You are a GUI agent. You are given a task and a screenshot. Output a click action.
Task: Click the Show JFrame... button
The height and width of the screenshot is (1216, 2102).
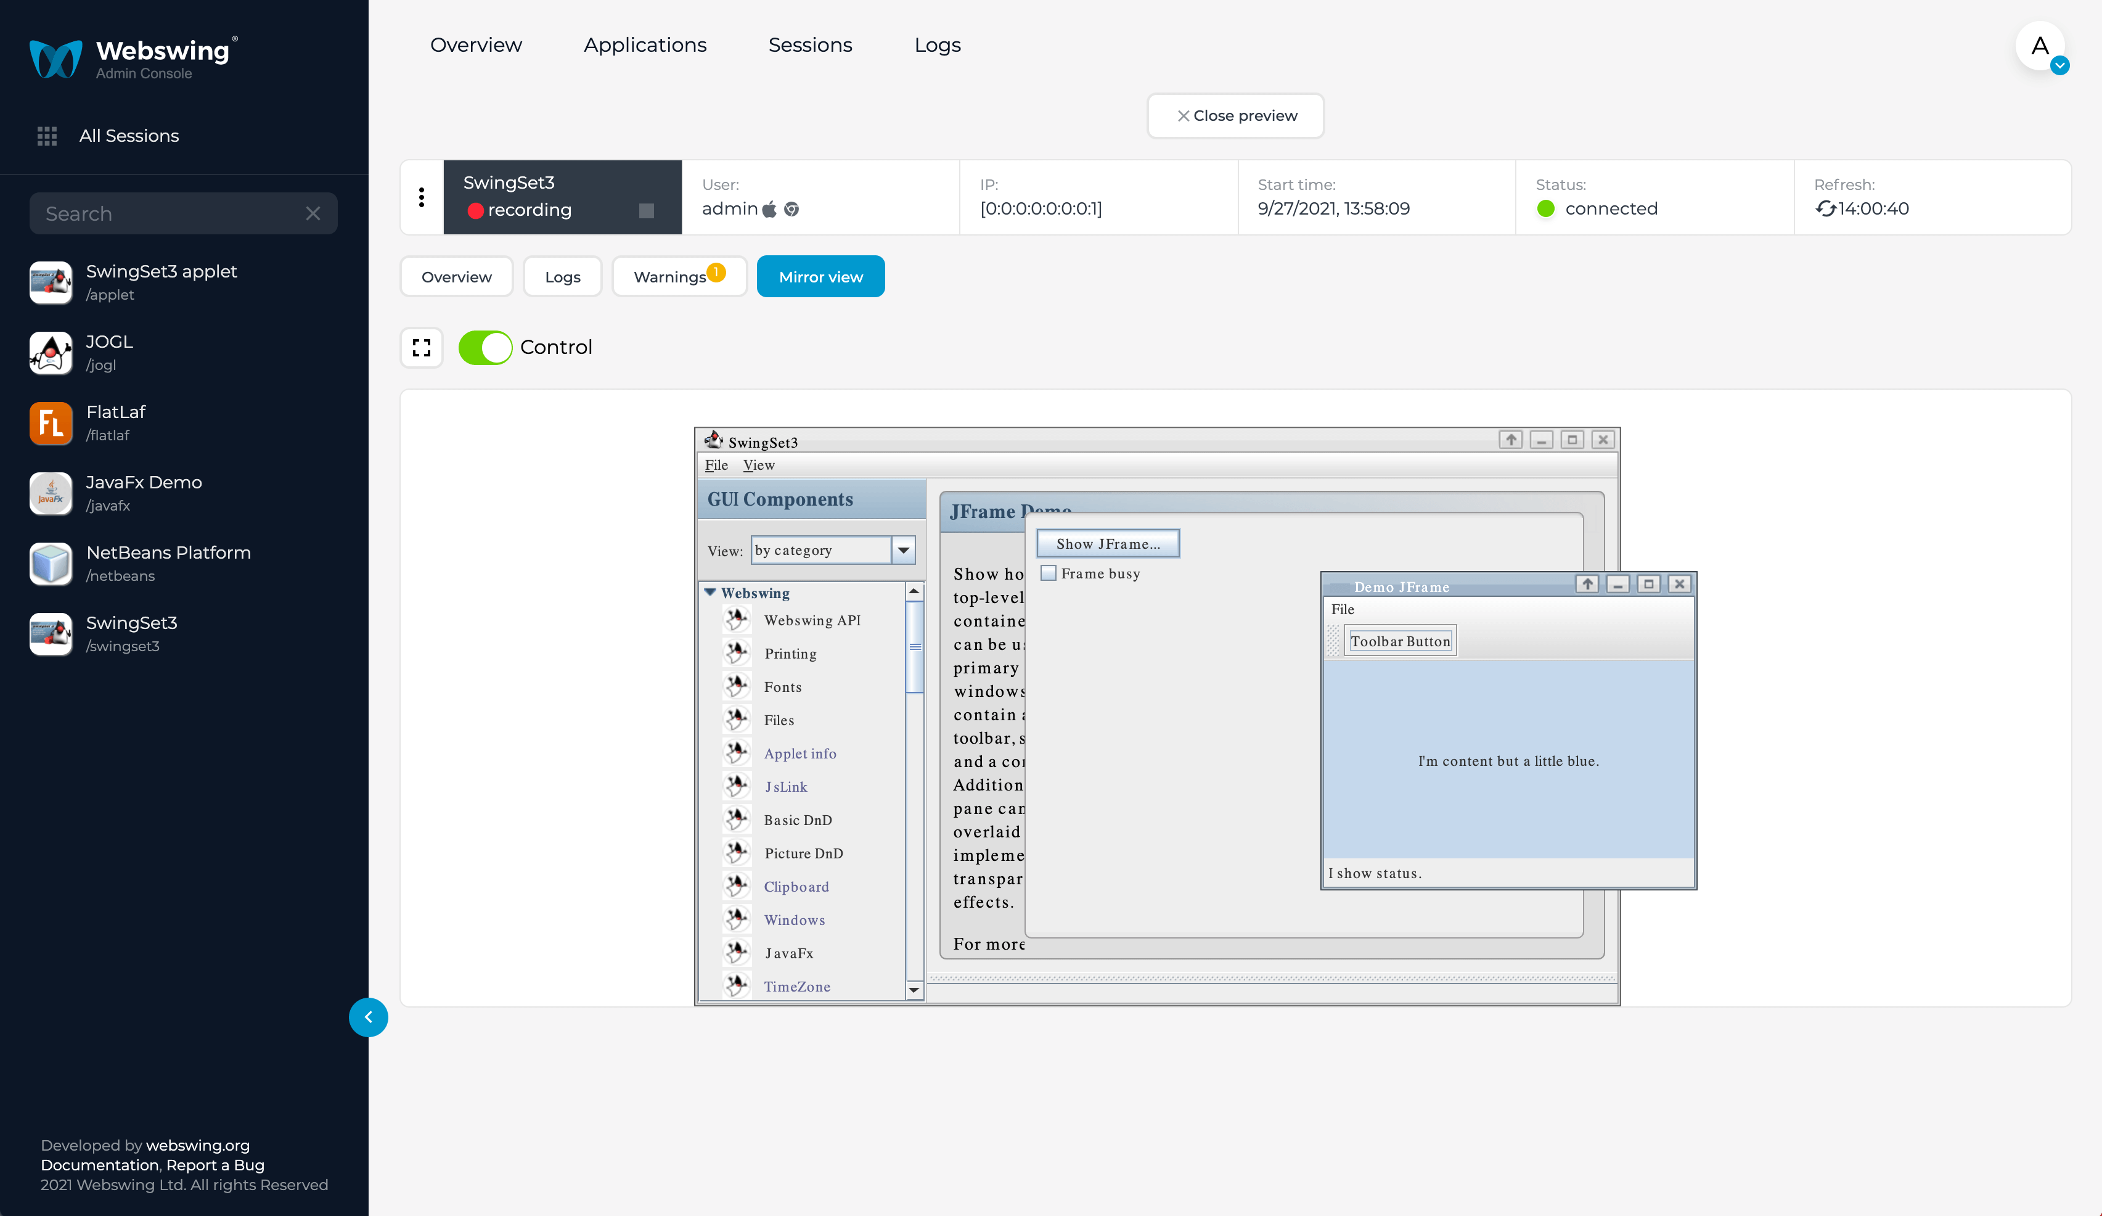pyautogui.click(x=1108, y=543)
